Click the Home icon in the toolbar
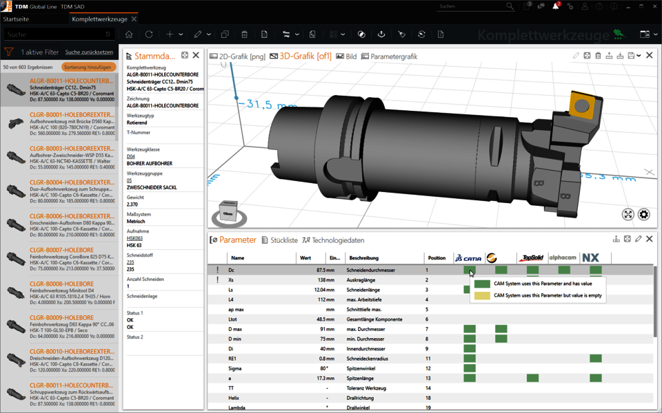Screen dimensions: 662x413 (x=129, y=34)
